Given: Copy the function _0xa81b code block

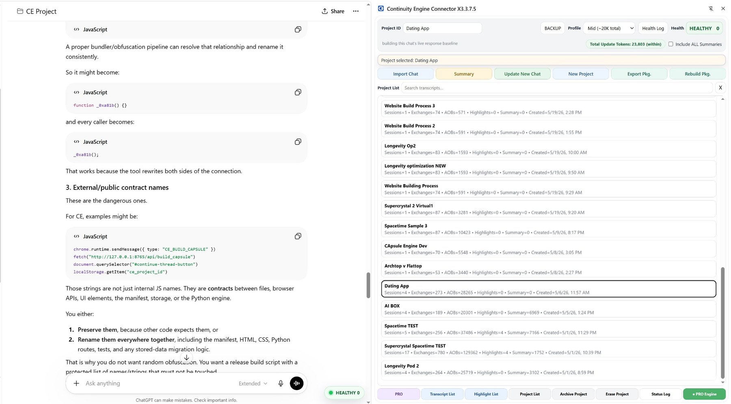Looking at the screenshot, I should point(298,92).
